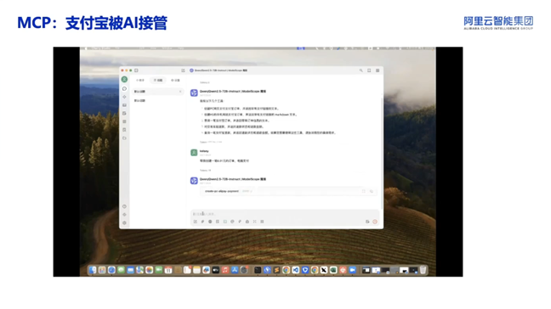Open Safari from the Dock

point(111,270)
